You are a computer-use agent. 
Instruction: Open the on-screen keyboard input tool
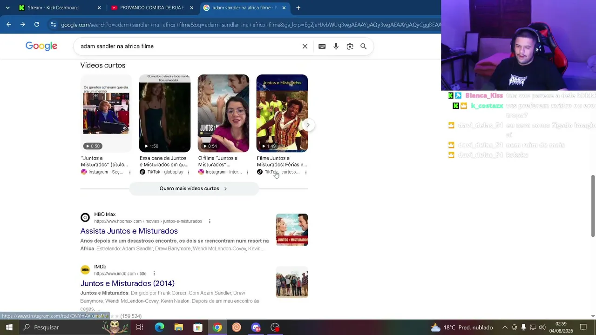point(322,47)
